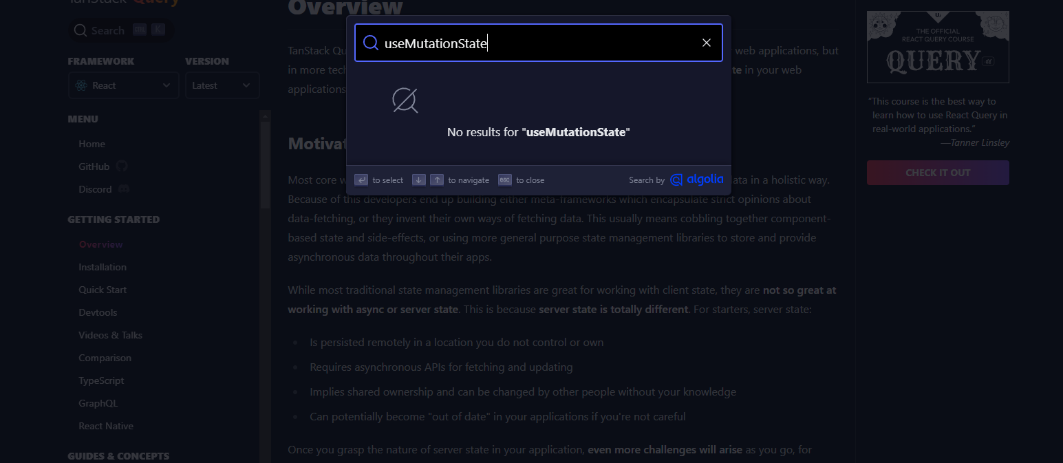This screenshot has width=1063, height=463.
Task: Click the CHECK IT OUT button
Action: 938,173
